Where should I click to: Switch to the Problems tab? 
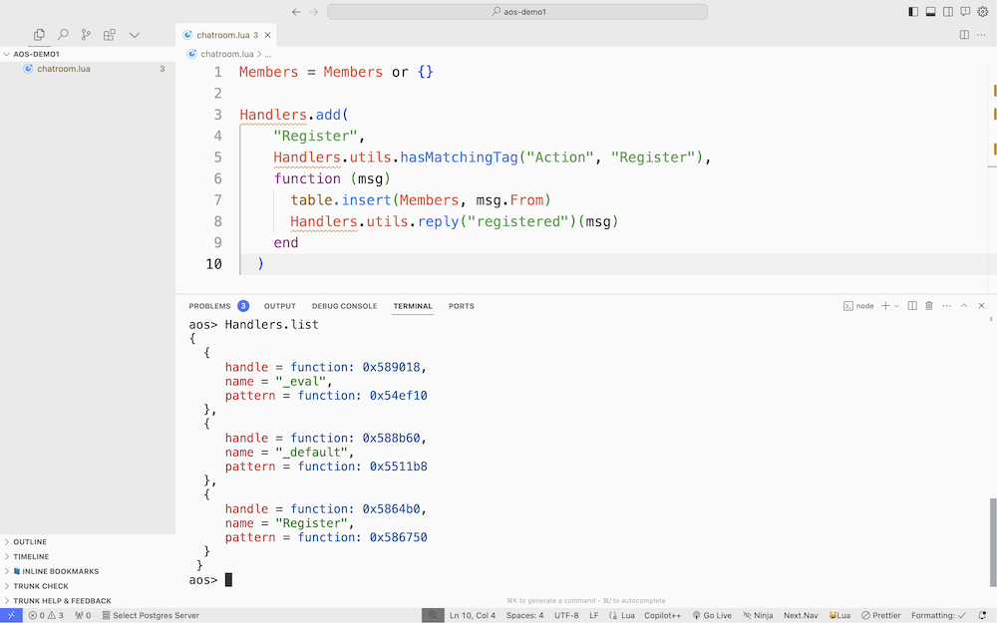[x=209, y=306]
